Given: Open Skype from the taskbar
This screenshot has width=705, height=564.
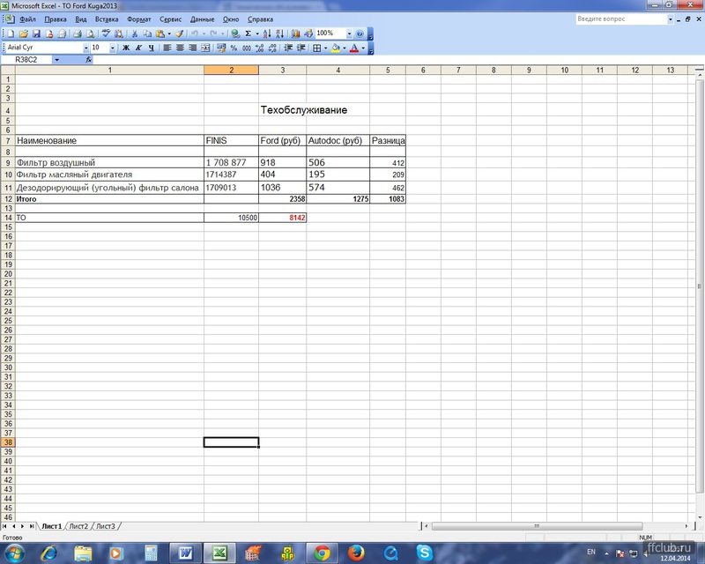Looking at the screenshot, I should point(424,553).
